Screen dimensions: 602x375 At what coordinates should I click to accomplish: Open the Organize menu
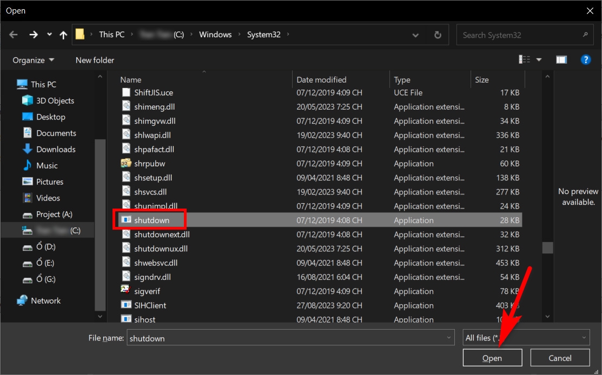(x=34, y=60)
